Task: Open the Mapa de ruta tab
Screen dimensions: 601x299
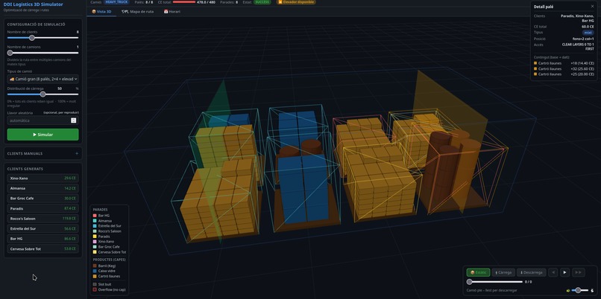Action: pyautogui.click(x=138, y=11)
